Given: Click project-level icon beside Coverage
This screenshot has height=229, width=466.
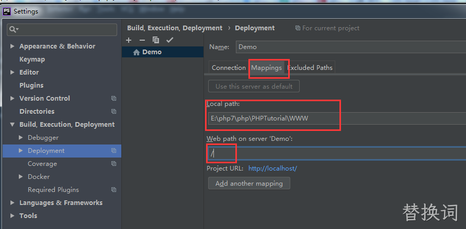Looking at the screenshot, I should 113,163.
